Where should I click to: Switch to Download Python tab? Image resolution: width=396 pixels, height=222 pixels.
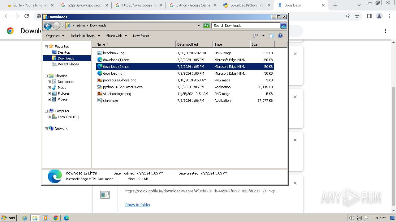point(247,5)
